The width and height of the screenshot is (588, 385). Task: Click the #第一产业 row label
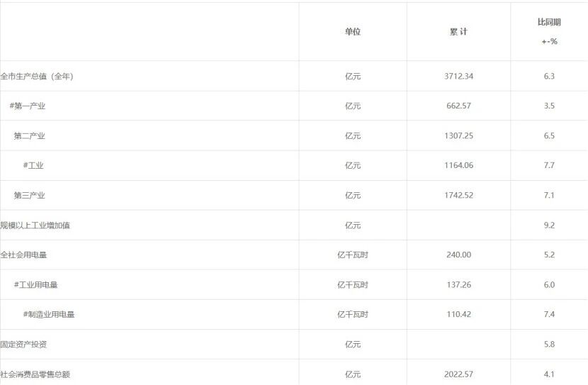tap(28, 106)
